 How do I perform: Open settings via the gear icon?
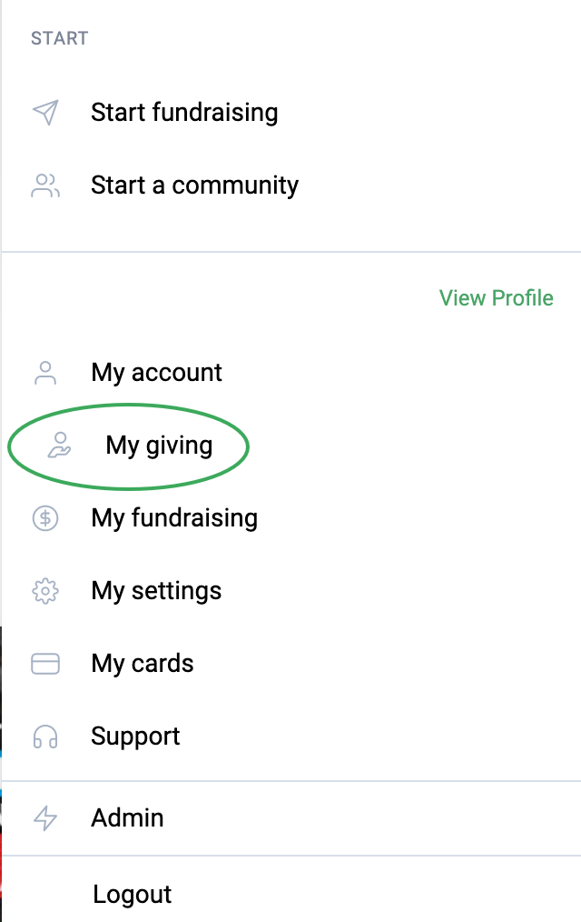pyautogui.click(x=44, y=590)
